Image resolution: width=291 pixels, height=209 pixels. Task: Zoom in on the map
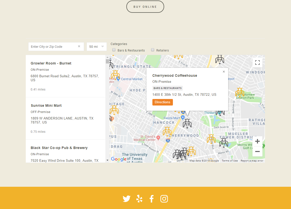click(257, 141)
